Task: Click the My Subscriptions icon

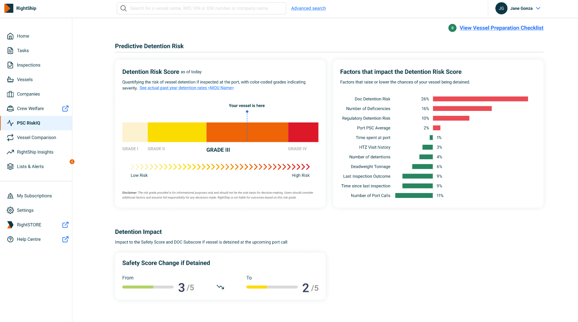Action: pyautogui.click(x=10, y=196)
